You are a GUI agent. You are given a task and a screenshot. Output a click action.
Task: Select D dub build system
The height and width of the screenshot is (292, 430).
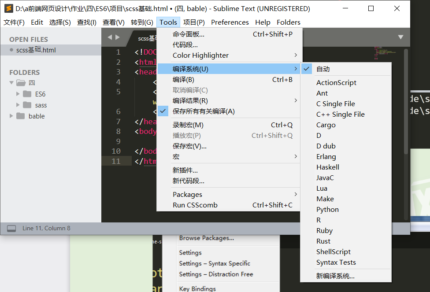click(346, 146)
